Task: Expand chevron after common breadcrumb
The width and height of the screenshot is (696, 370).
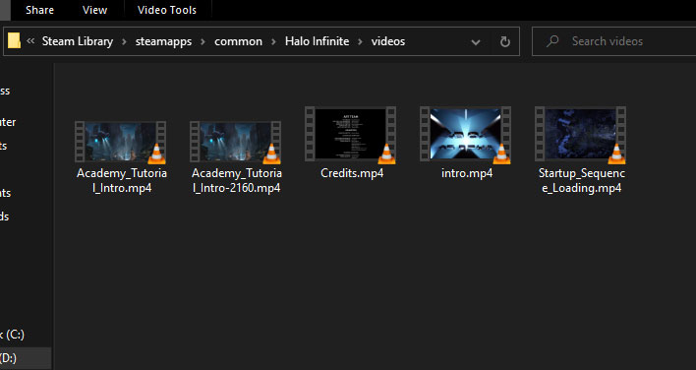Action: (274, 41)
